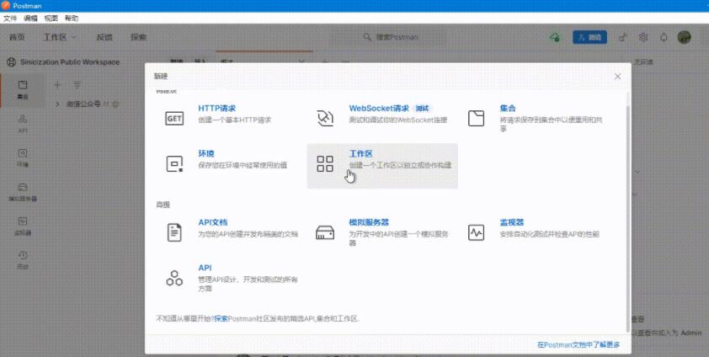Select the API文档 title link

(x=213, y=222)
